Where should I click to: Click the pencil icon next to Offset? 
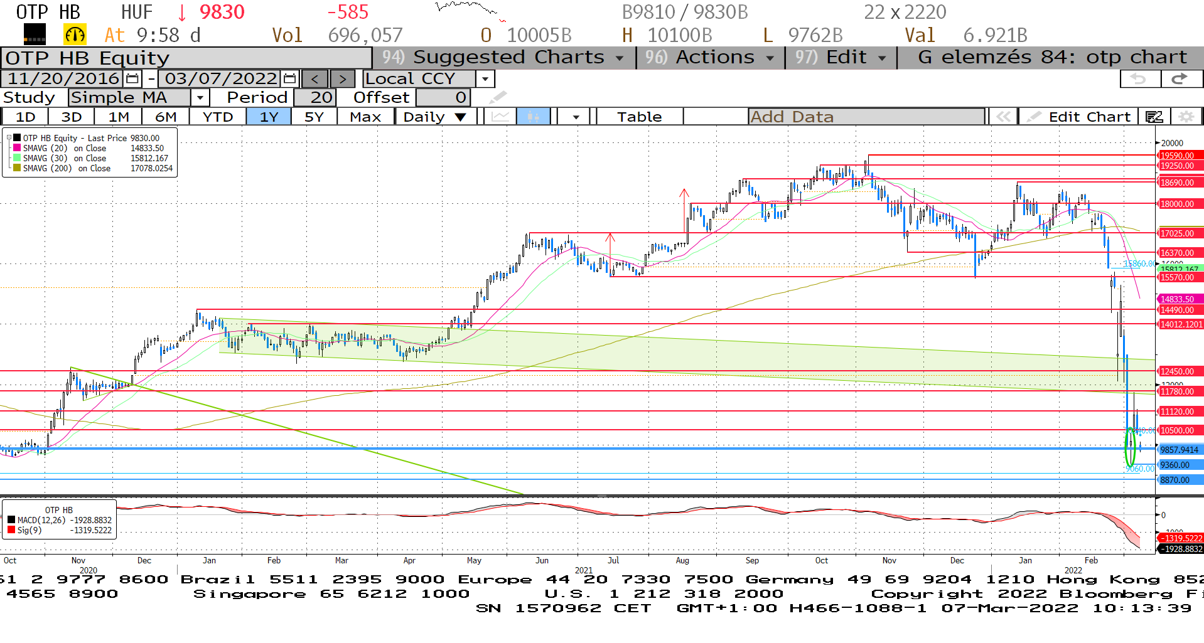point(497,97)
